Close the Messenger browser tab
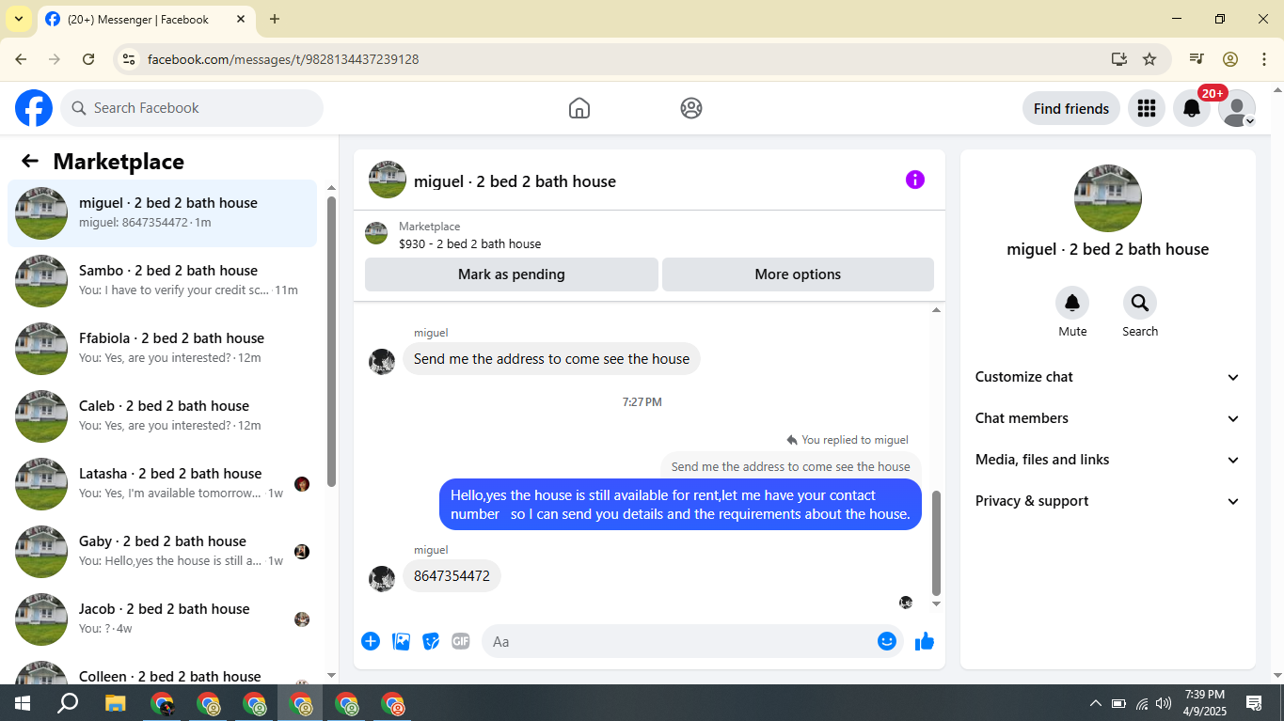Screen dimensions: 1284x721 point(241,19)
